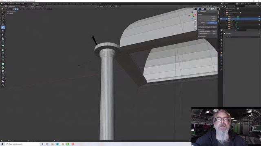
Task: Hide Camera with its eye icon
Action: click(x=259, y=17)
